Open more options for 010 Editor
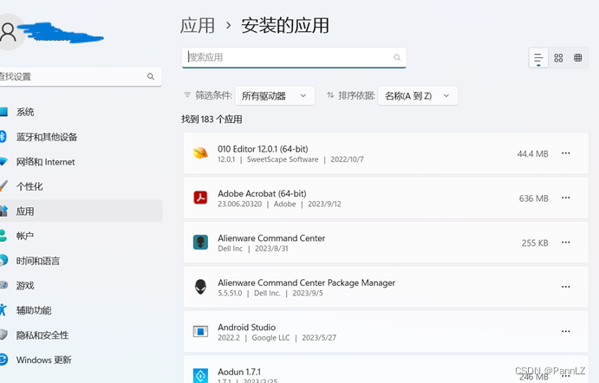Viewport: 599px width, 383px height. tap(566, 153)
